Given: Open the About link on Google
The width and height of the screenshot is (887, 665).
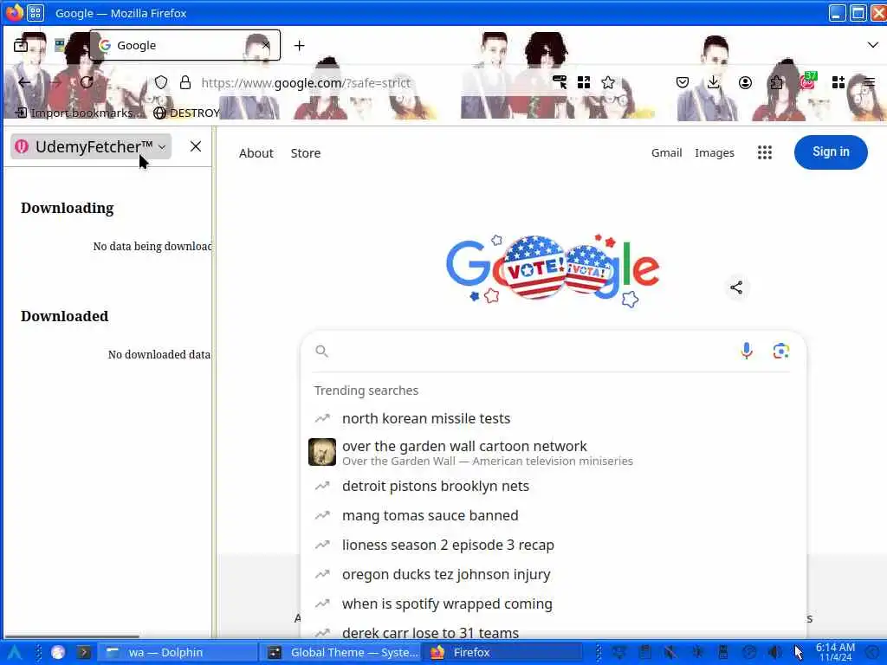Looking at the screenshot, I should point(256,153).
